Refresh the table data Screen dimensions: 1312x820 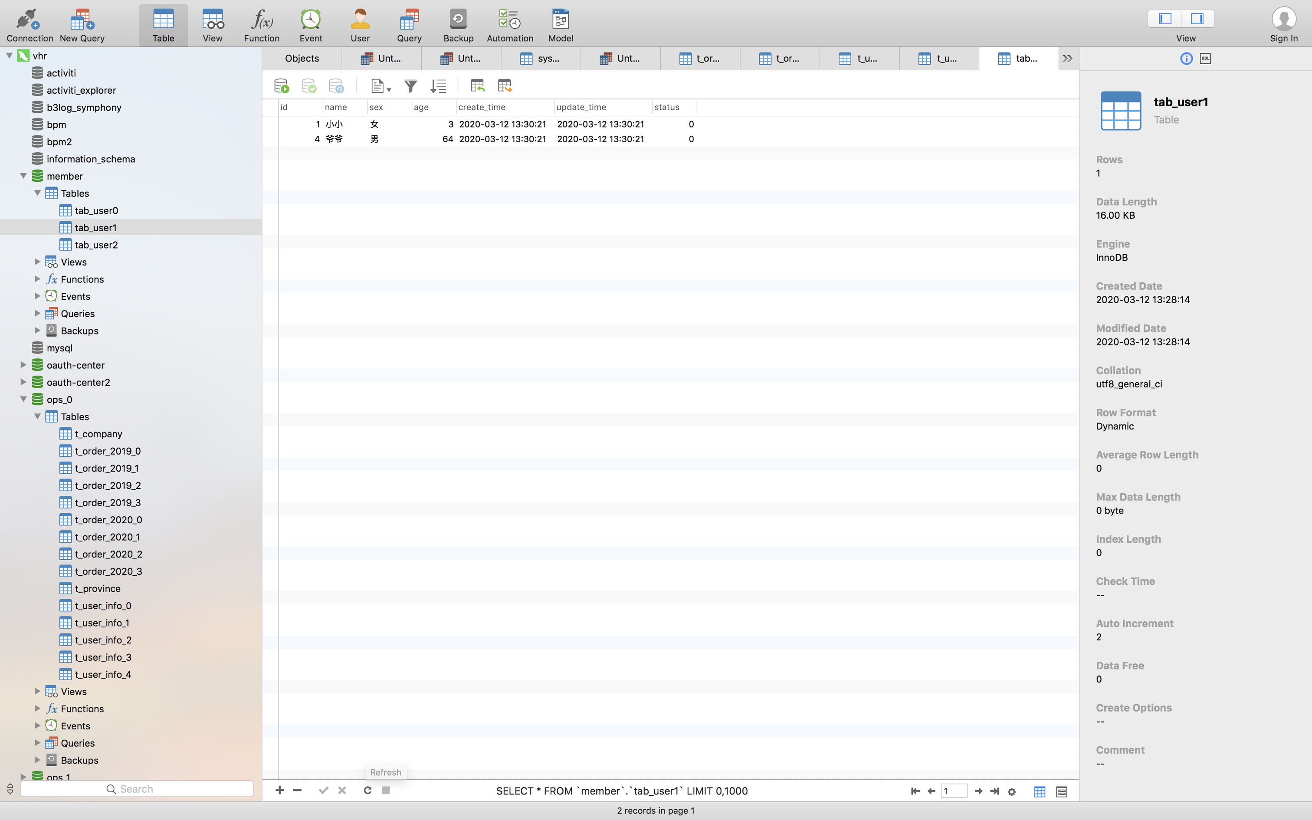367,790
